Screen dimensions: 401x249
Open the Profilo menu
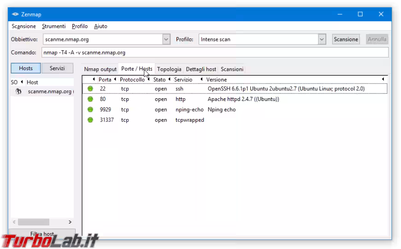[80, 26]
